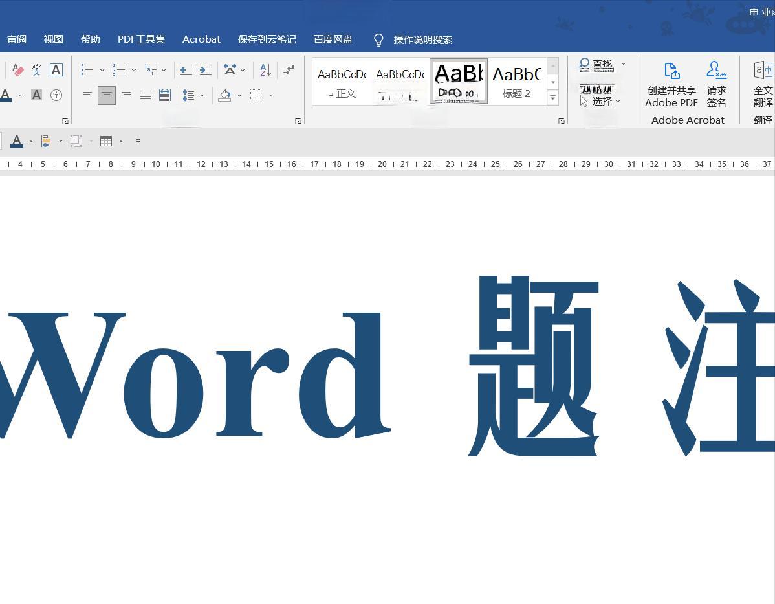The width and height of the screenshot is (775, 604).
Task: Sort the selection with the A-Z icon
Action: tap(265, 70)
